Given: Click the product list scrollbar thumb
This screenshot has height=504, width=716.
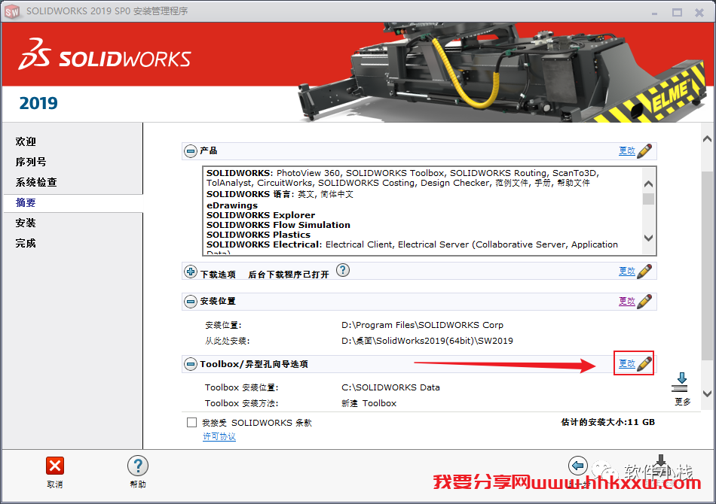Looking at the screenshot, I should click(648, 199).
